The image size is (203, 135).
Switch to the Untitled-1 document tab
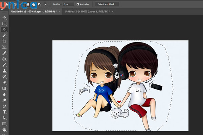pos(34,11)
